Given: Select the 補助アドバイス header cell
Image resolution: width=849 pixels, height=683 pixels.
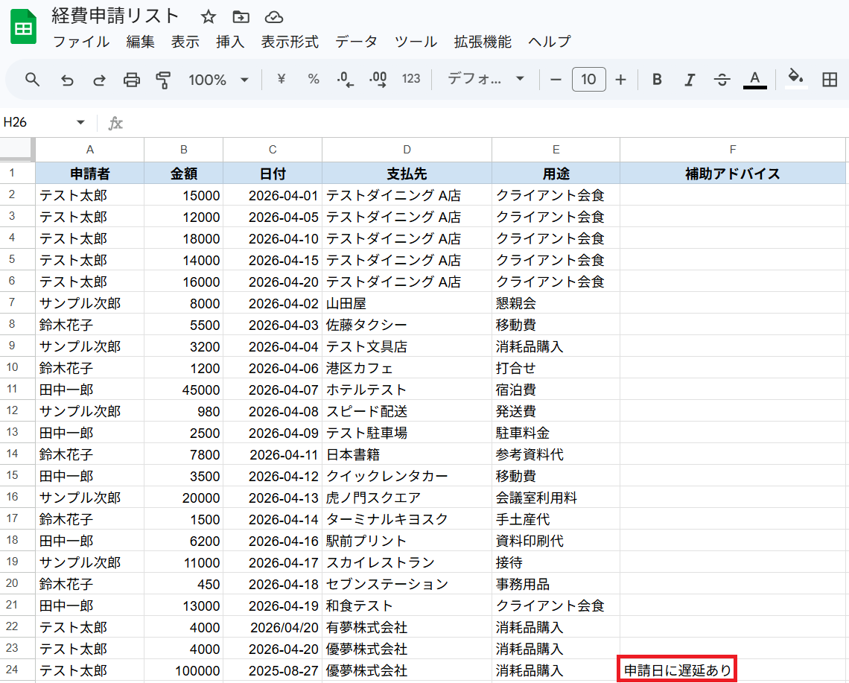Looking at the screenshot, I should (x=733, y=174).
